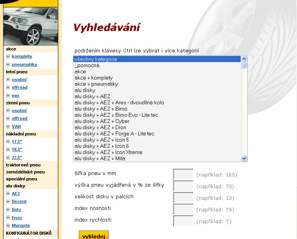This screenshot has height=239, width=297.
Task: Open the Dezent sidebar link
Action: click(x=19, y=201)
